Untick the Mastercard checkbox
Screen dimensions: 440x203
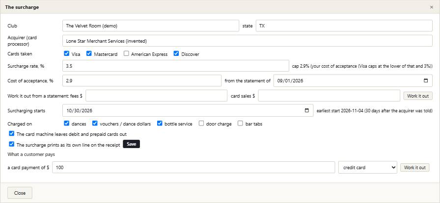89,53
